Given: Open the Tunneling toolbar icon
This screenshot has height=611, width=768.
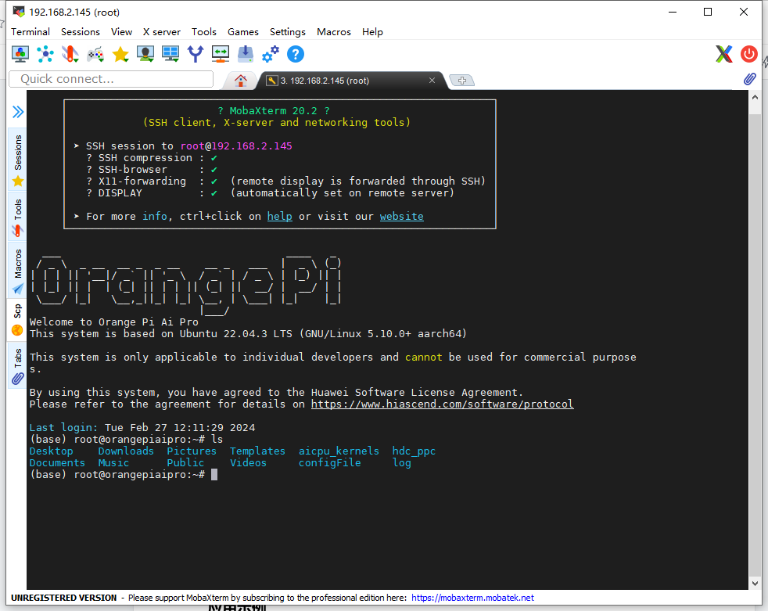Looking at the screenshot, I should tap(221, 54).
